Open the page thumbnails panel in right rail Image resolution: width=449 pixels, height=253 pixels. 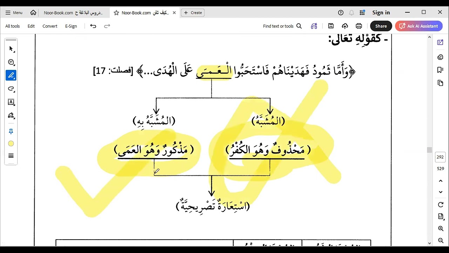pyautogui.click(x=440, y=83)
